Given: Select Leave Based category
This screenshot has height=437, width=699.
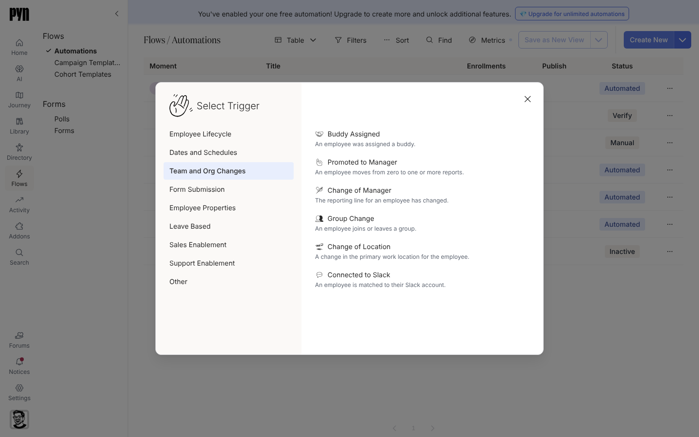Looking at the screenshot, I should pyautogui.click(x=229, y=226).
